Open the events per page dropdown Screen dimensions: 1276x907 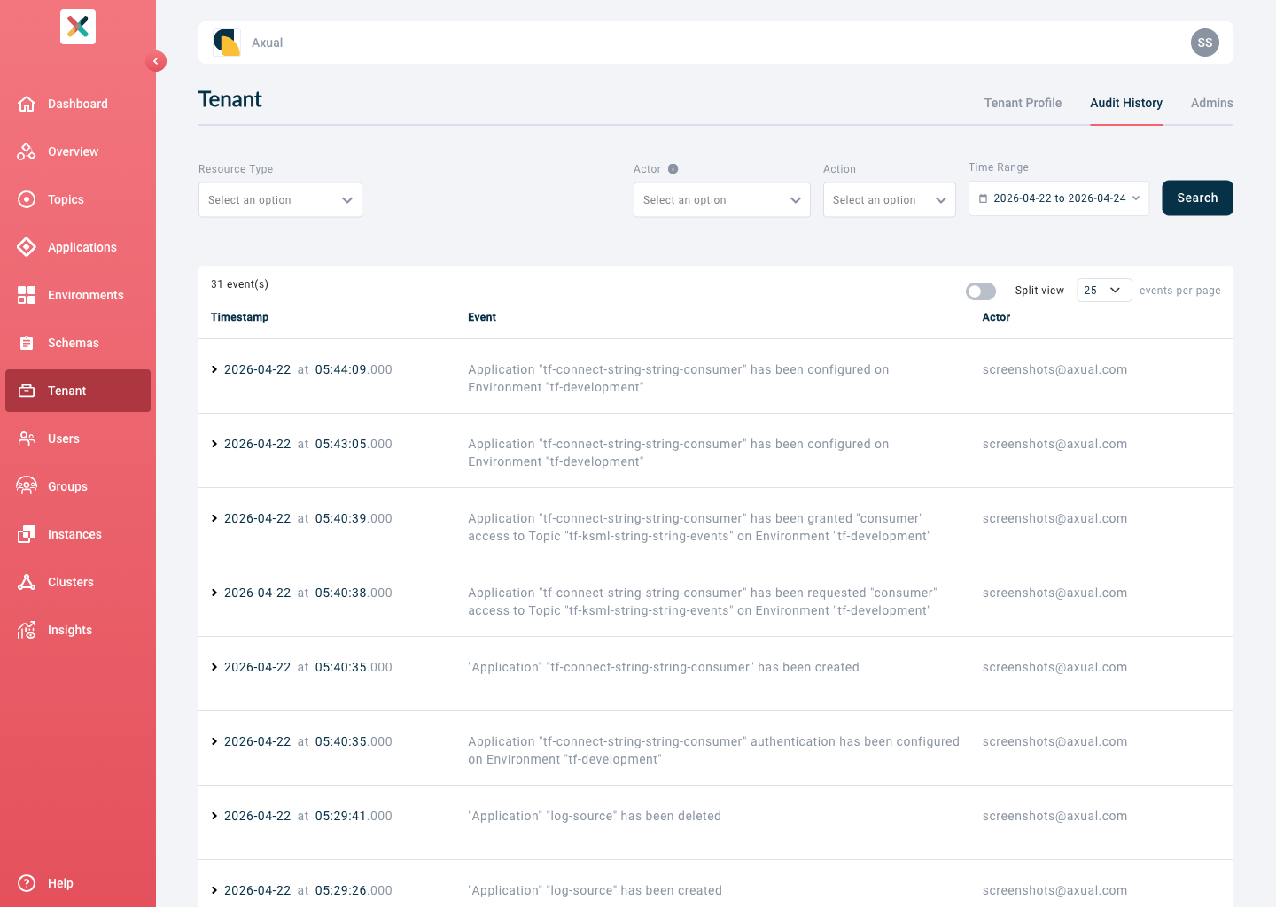click(x=1104, y=291)
